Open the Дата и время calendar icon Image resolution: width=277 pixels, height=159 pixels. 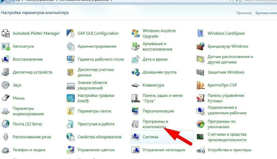pos(136,59)
